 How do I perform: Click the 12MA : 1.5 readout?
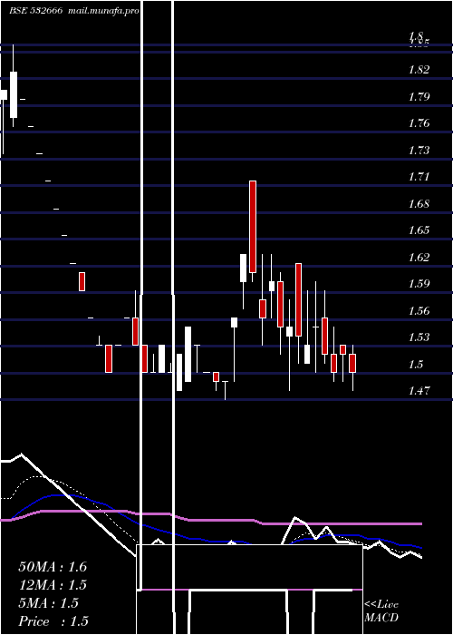click(x=53, y=585)
